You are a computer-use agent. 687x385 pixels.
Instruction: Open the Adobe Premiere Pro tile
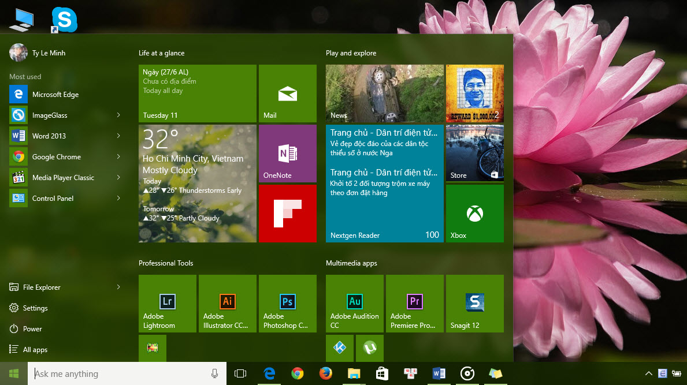coord(414,303)
